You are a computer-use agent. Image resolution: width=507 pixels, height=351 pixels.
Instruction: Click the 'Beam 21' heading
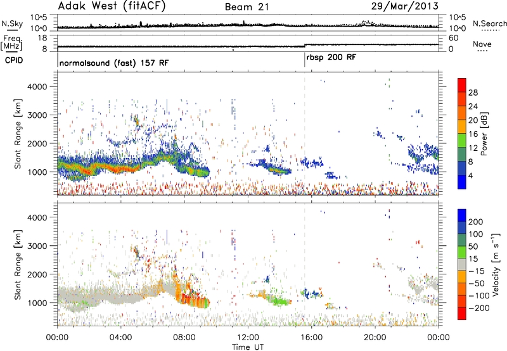point(247,7)
